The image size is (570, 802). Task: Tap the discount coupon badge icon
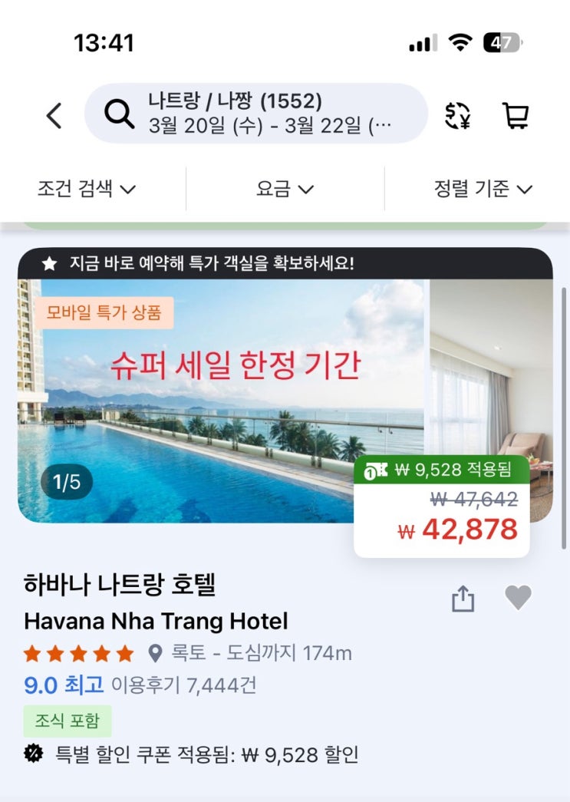pos(34,754)
